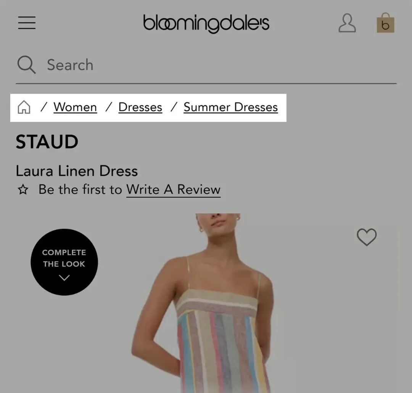Focus the Search input field
The width and height of the screenshot is (412, 393).
click(206, 64)
